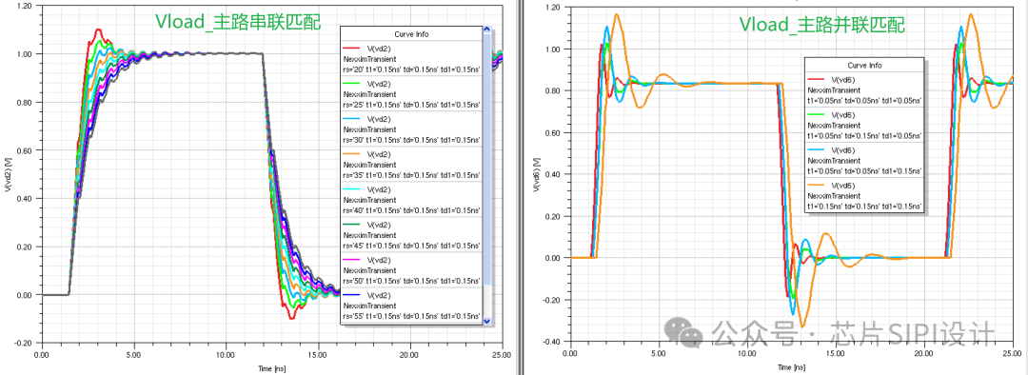The width and height of the screenshot is (1028, 375).
Task: Click the 25.00 X-axis tick in left plot
Action: click(503, 355)
